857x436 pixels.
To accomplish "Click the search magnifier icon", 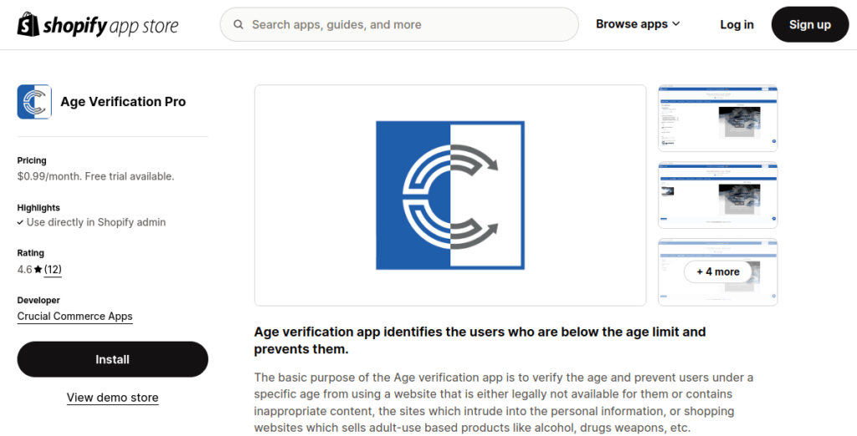I will [x=239, y=24].
